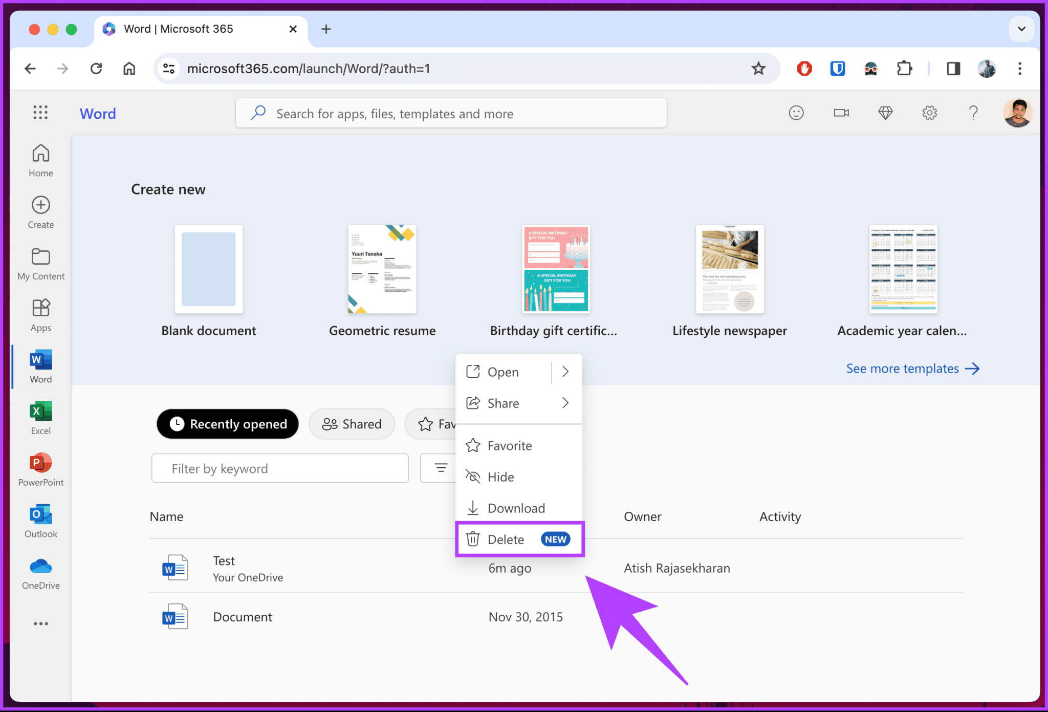This screenshot has width=1048, height=712.
Task: Favorite the document from the context menu
Action: tap(510, 445)
